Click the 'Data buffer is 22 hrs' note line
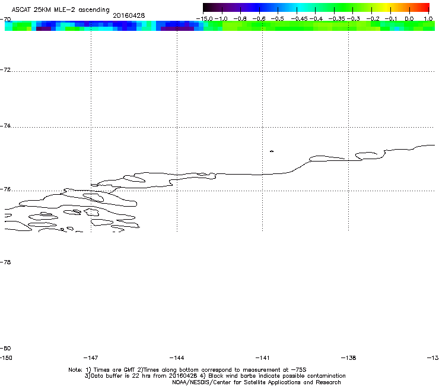 (x=215, y=376)
